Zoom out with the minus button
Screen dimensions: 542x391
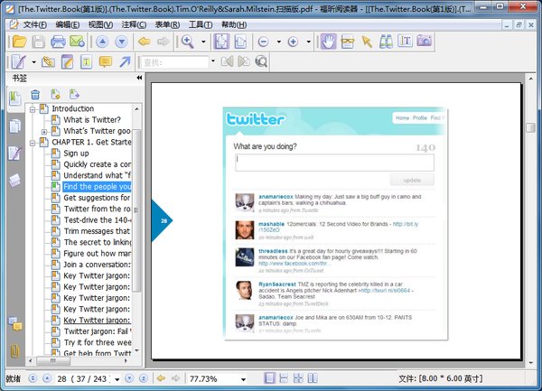point(263,42)
